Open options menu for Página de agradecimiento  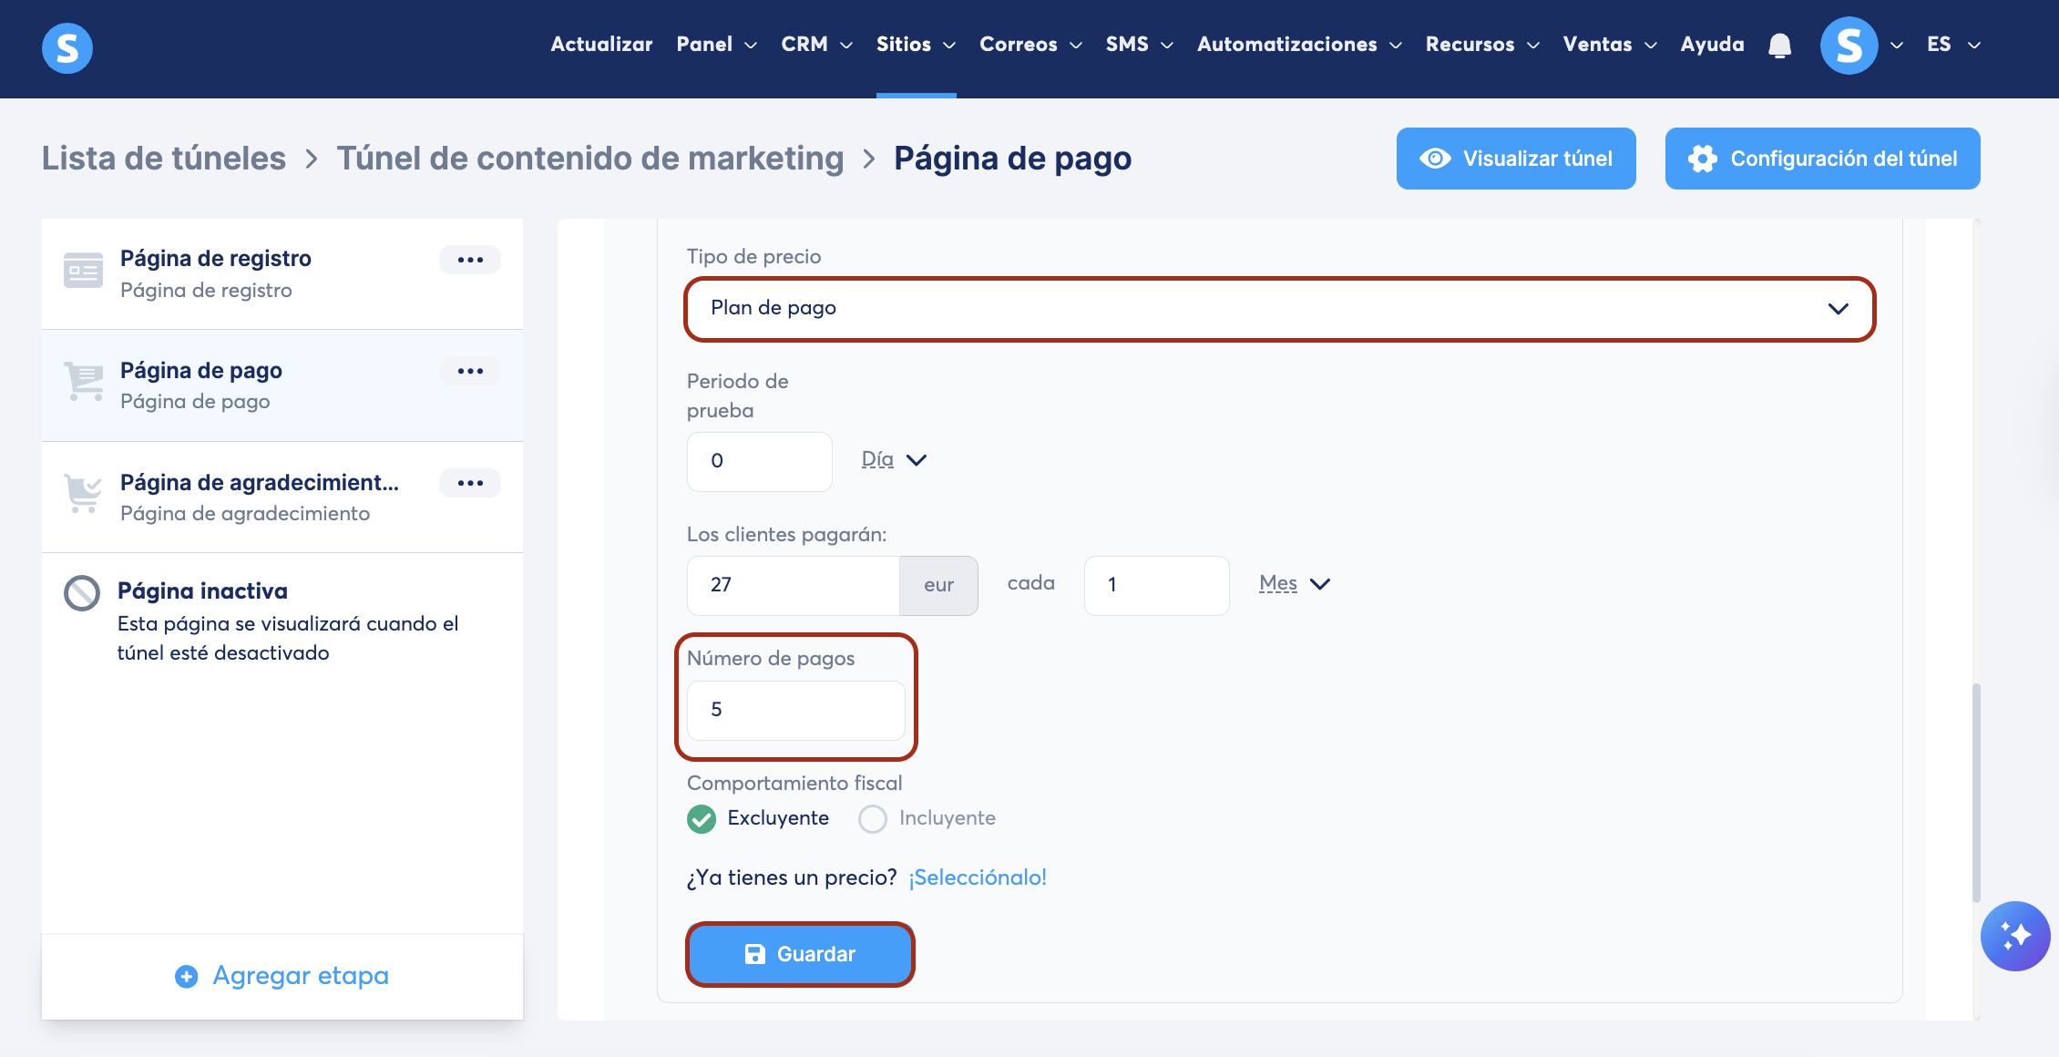click(x=470, y=483)
